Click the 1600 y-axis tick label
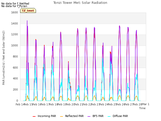161x121 pixels. (15, 12)
